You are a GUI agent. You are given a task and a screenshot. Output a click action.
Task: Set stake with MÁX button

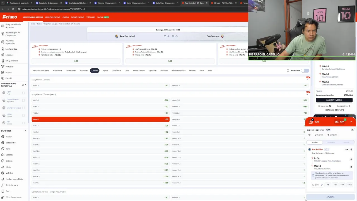coord(349,185)
